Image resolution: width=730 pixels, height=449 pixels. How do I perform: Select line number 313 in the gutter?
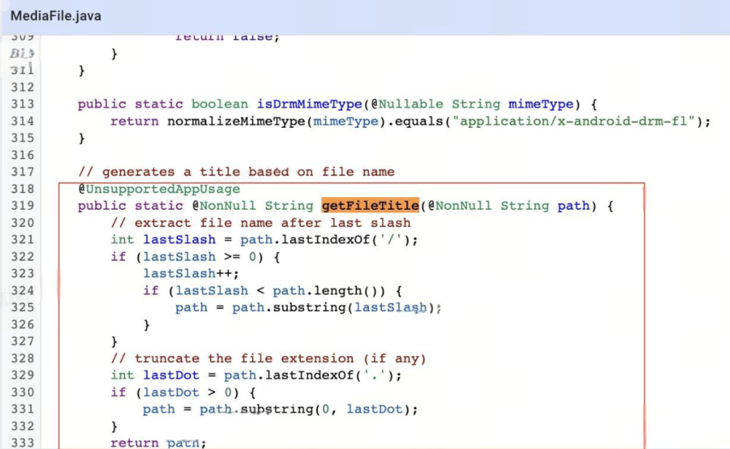coord(22,104)
